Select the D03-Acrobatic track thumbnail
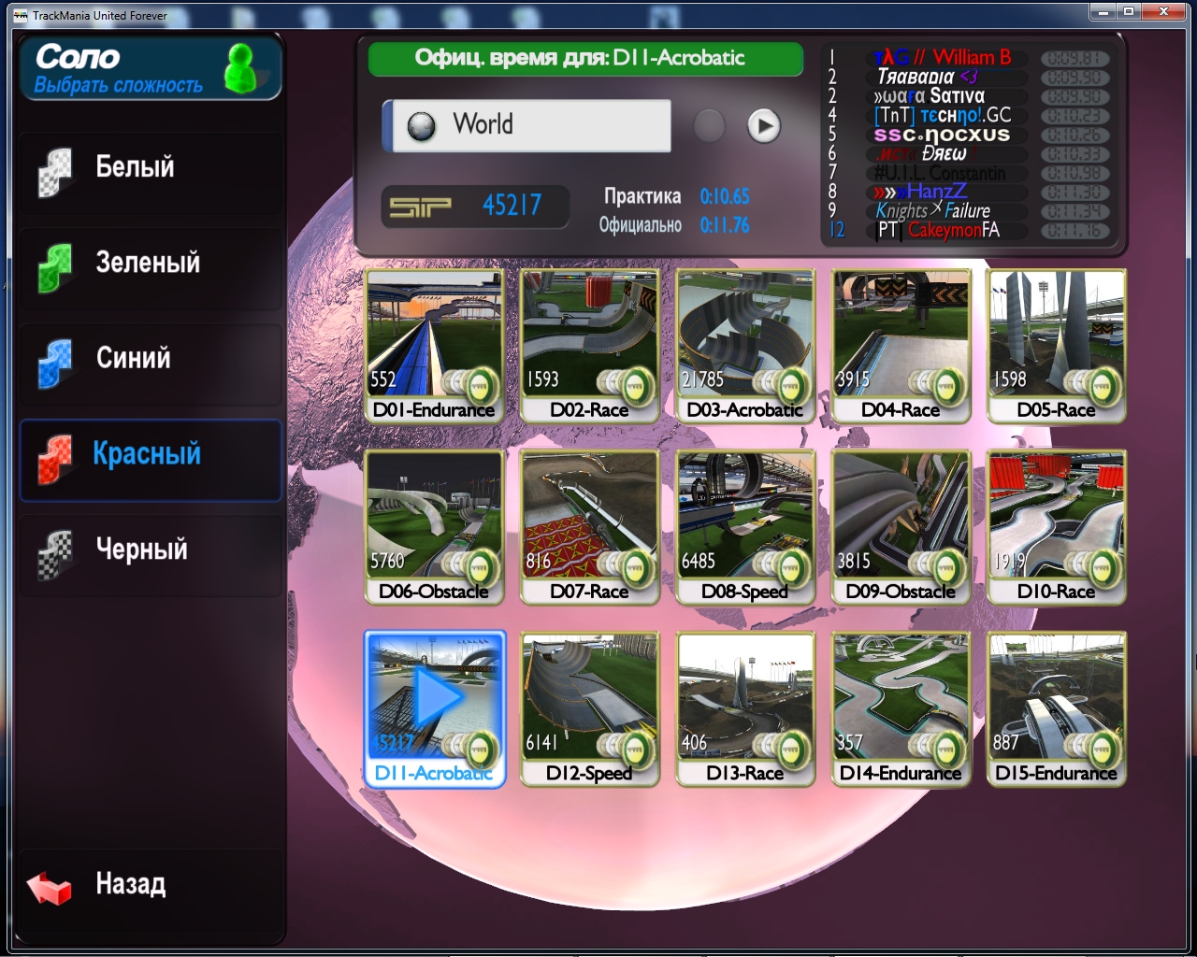The width and height of the screenshot is (1197, 957). click(744, 346)
